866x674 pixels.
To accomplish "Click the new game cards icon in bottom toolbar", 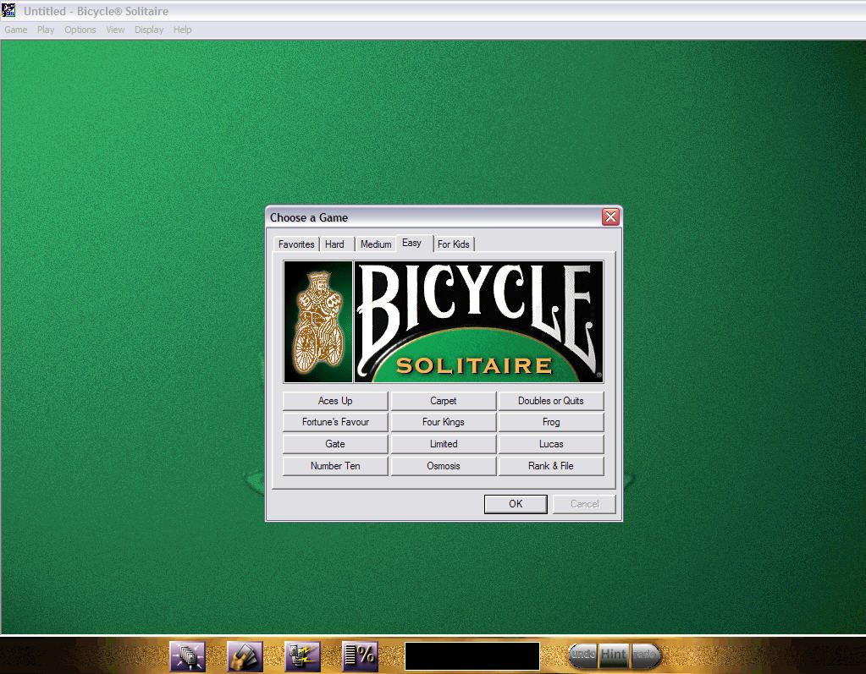I will (x=187, y=655).
